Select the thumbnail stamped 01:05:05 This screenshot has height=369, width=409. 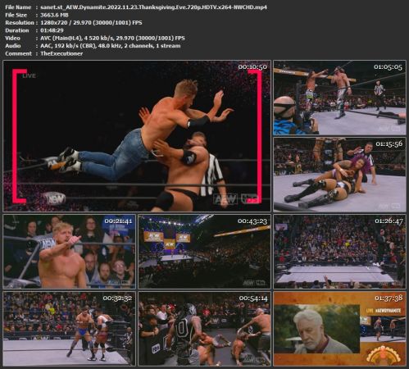pos(339,98)
